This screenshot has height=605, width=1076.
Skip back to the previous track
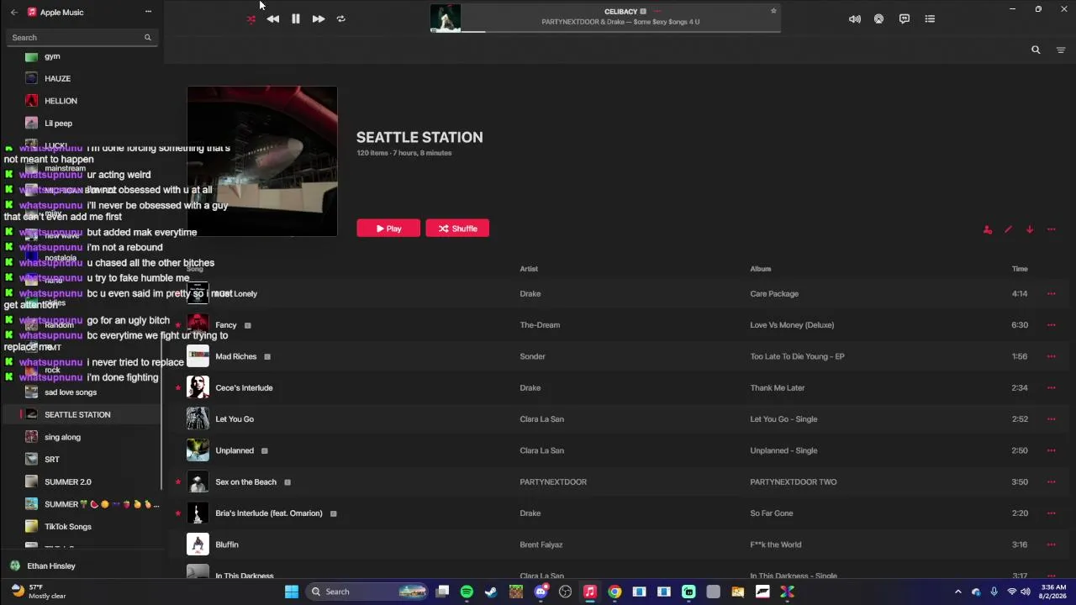(273, 18)
